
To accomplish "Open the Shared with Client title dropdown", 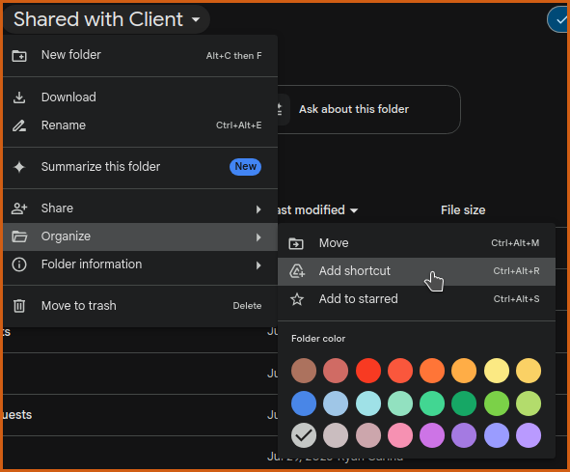I will 107,19.
